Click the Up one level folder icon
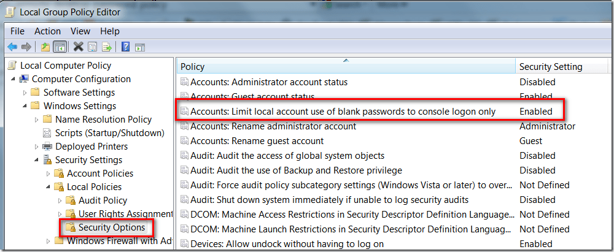Viewport: 614px width, 252px height. coord(45,47)
